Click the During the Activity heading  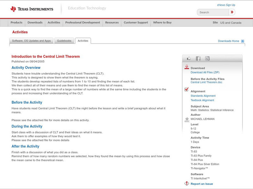tap(27, 126)
